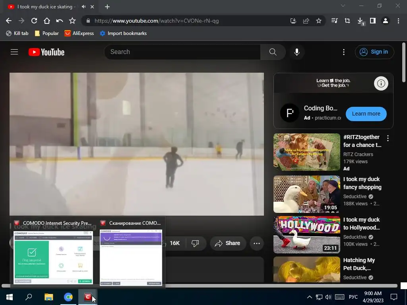Bookmark this page with address bar star
The image size is (407, 305).
pos(319,21)
